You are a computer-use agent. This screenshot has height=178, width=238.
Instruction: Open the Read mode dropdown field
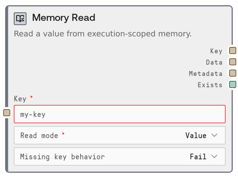coord(119,135)
